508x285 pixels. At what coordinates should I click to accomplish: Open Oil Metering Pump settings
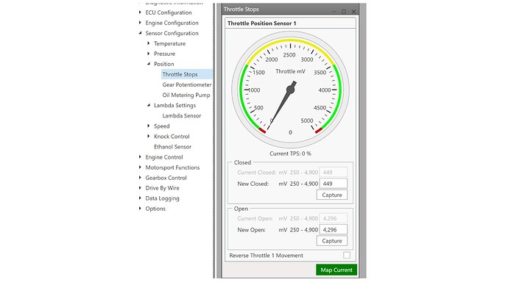tap(186, 95)
